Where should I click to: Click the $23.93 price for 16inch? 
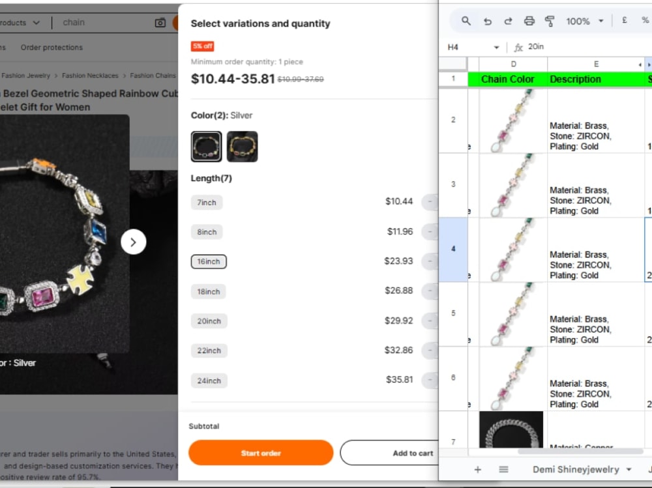(398, 261)
